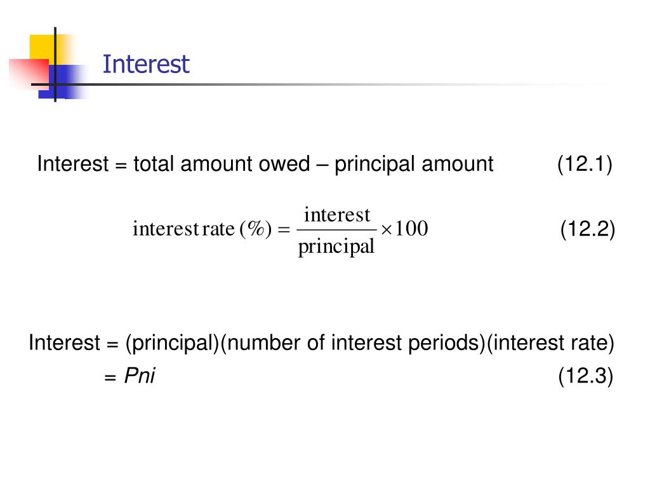The image size is (650, 488).
Task: Click the 'principal' denominator in the fraction
Action: click(x=336, y=247)
